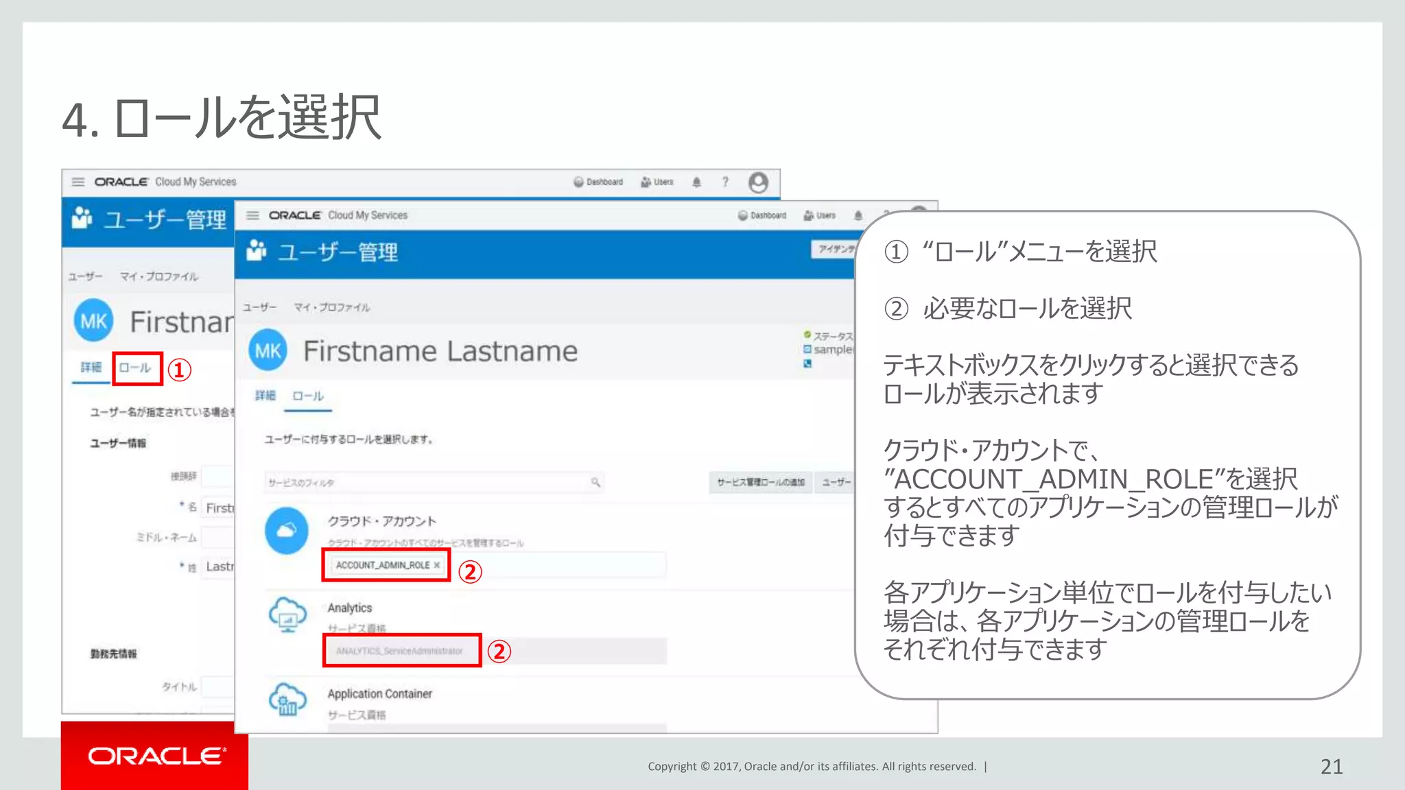The image size is (1405, 790).
Task: Click the last name field showing Lastr
Action: (217, 566)
